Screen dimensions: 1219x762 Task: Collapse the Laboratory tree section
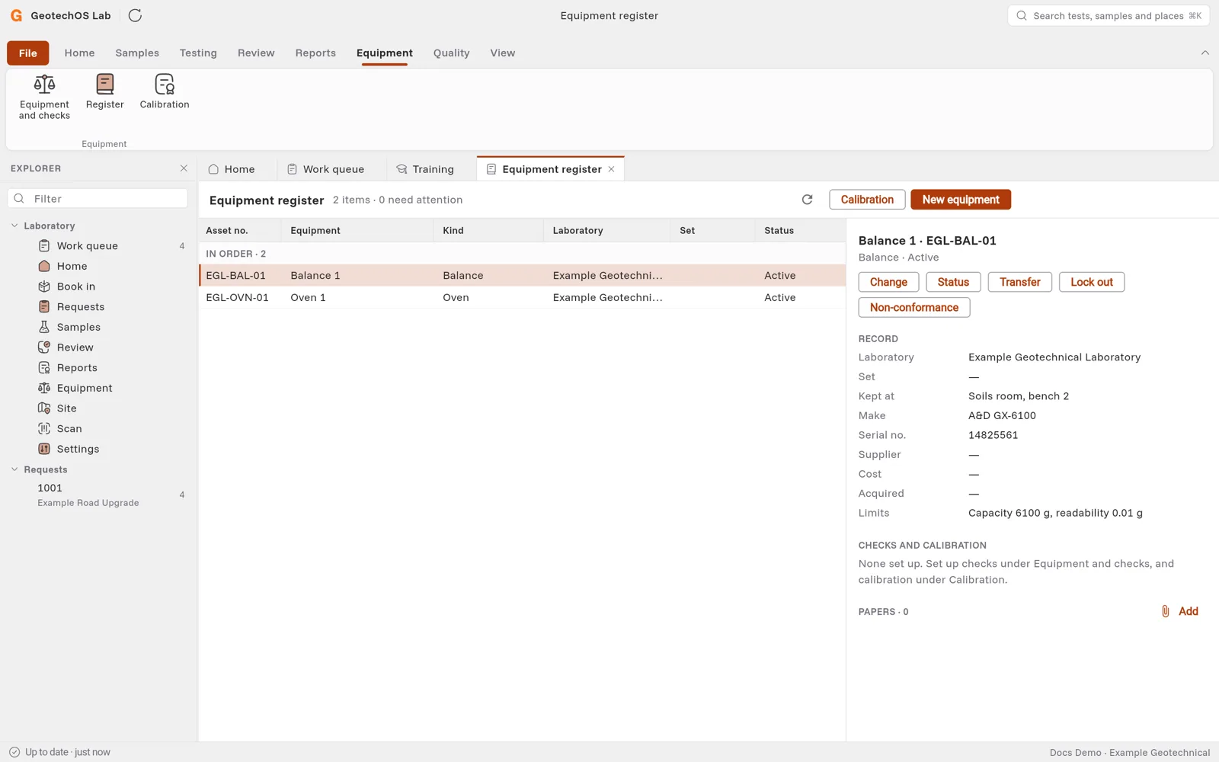(x=14, y=226)
